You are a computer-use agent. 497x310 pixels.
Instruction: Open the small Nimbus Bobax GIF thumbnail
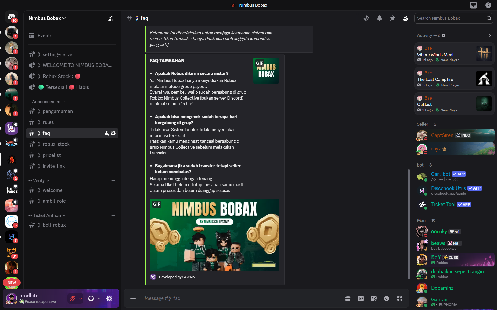266,71
